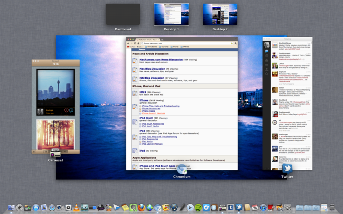Click Chromium address bar with forums.macrumors.com
The height and width of the screenshot is (214, 343).
[x=187, y=43]
